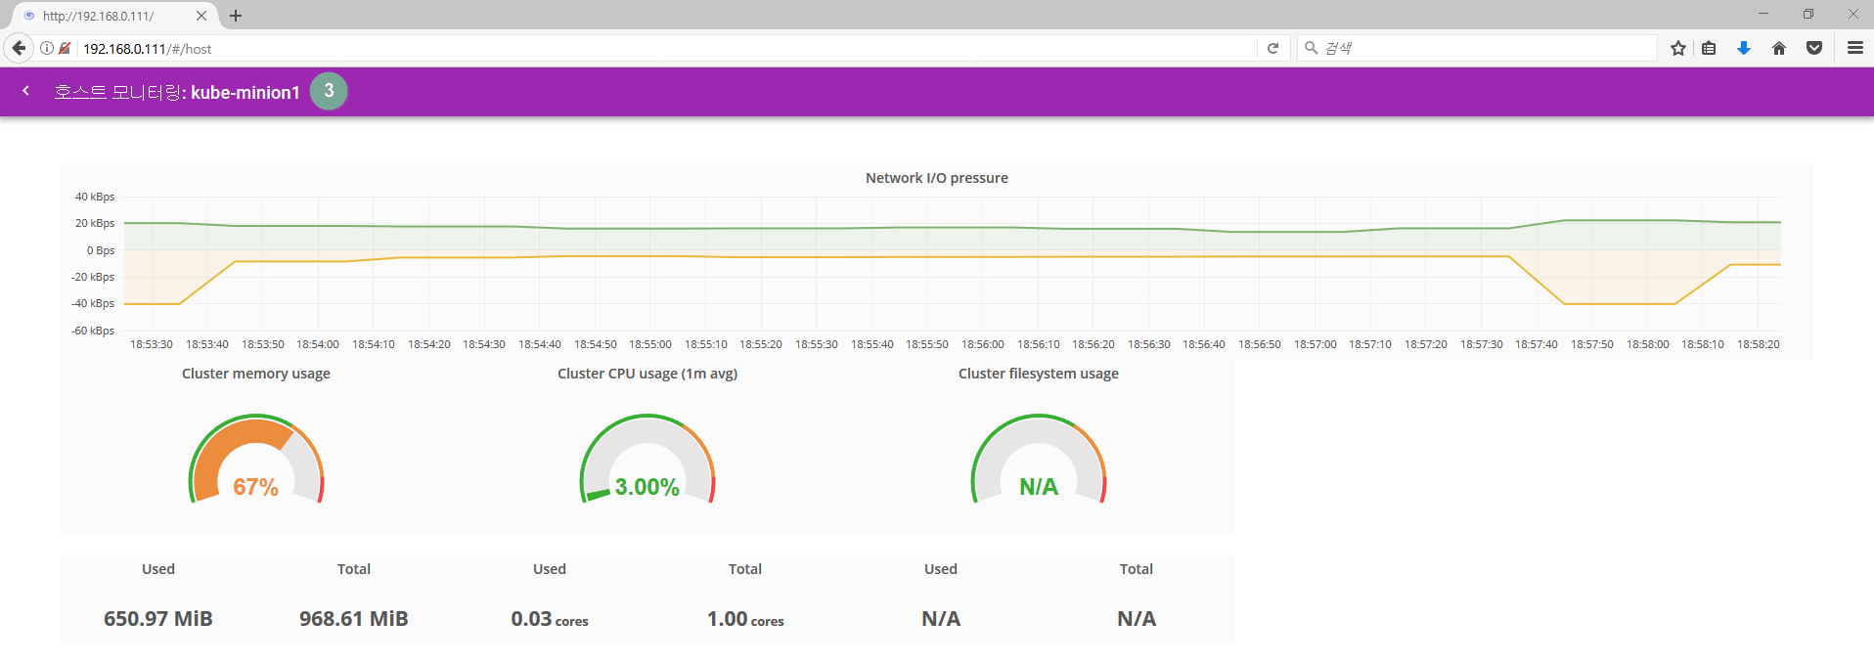Click the 18:56:00 time axis label
1874x665 pixels.
(983, 344)
